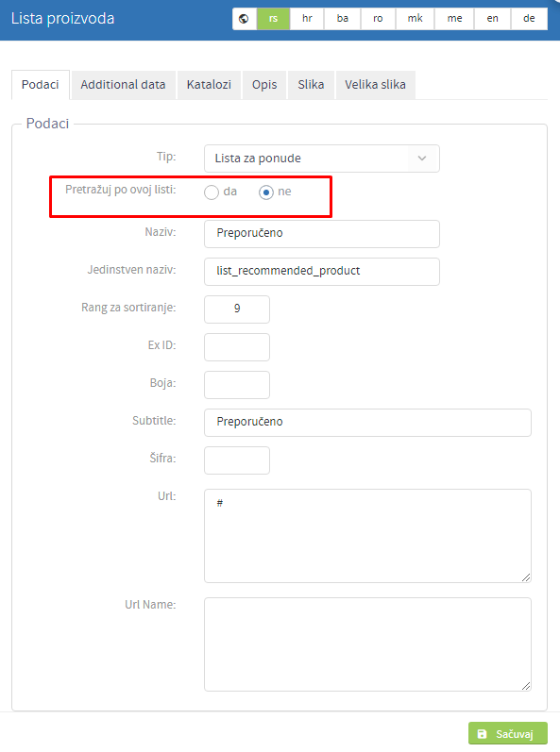The width and height of the screenshot is (560, 752).
Task: Click the Sačuvaj save button
Action: 508,734
